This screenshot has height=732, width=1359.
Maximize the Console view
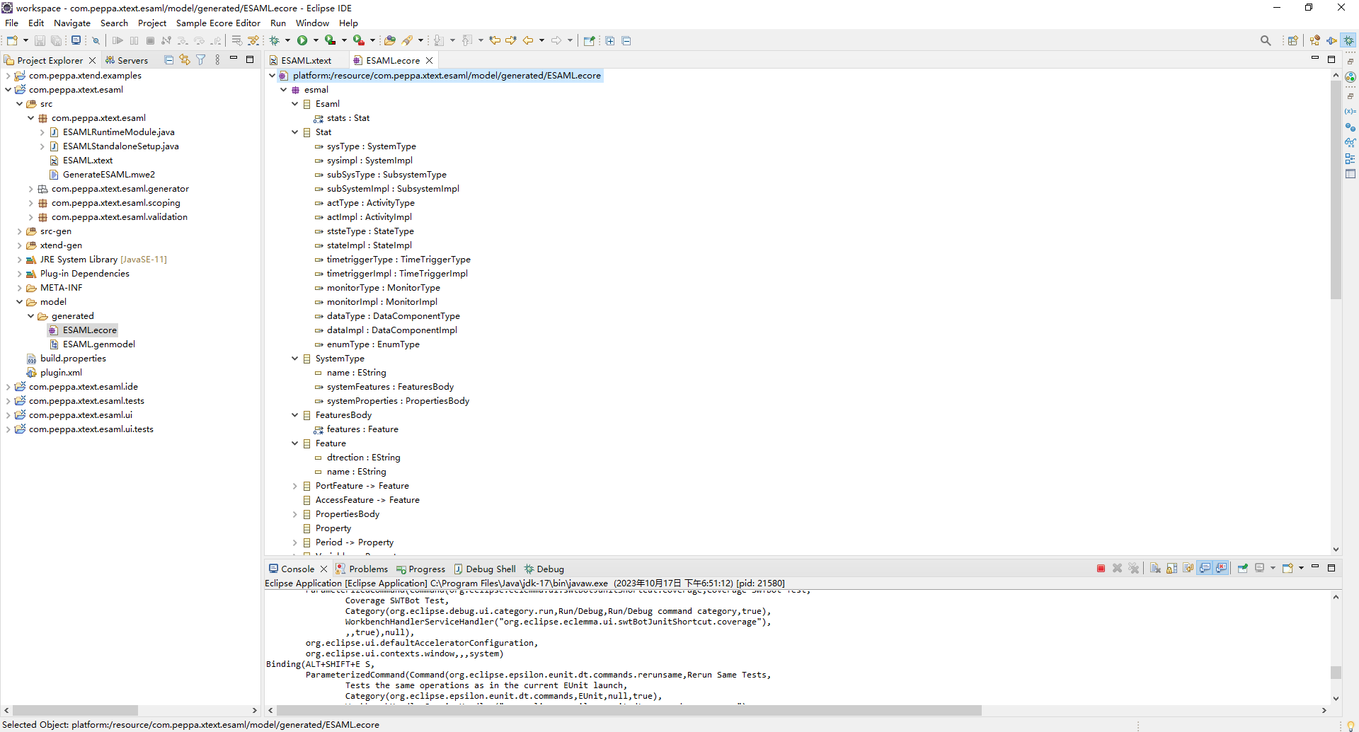(x=1331, y=568)
